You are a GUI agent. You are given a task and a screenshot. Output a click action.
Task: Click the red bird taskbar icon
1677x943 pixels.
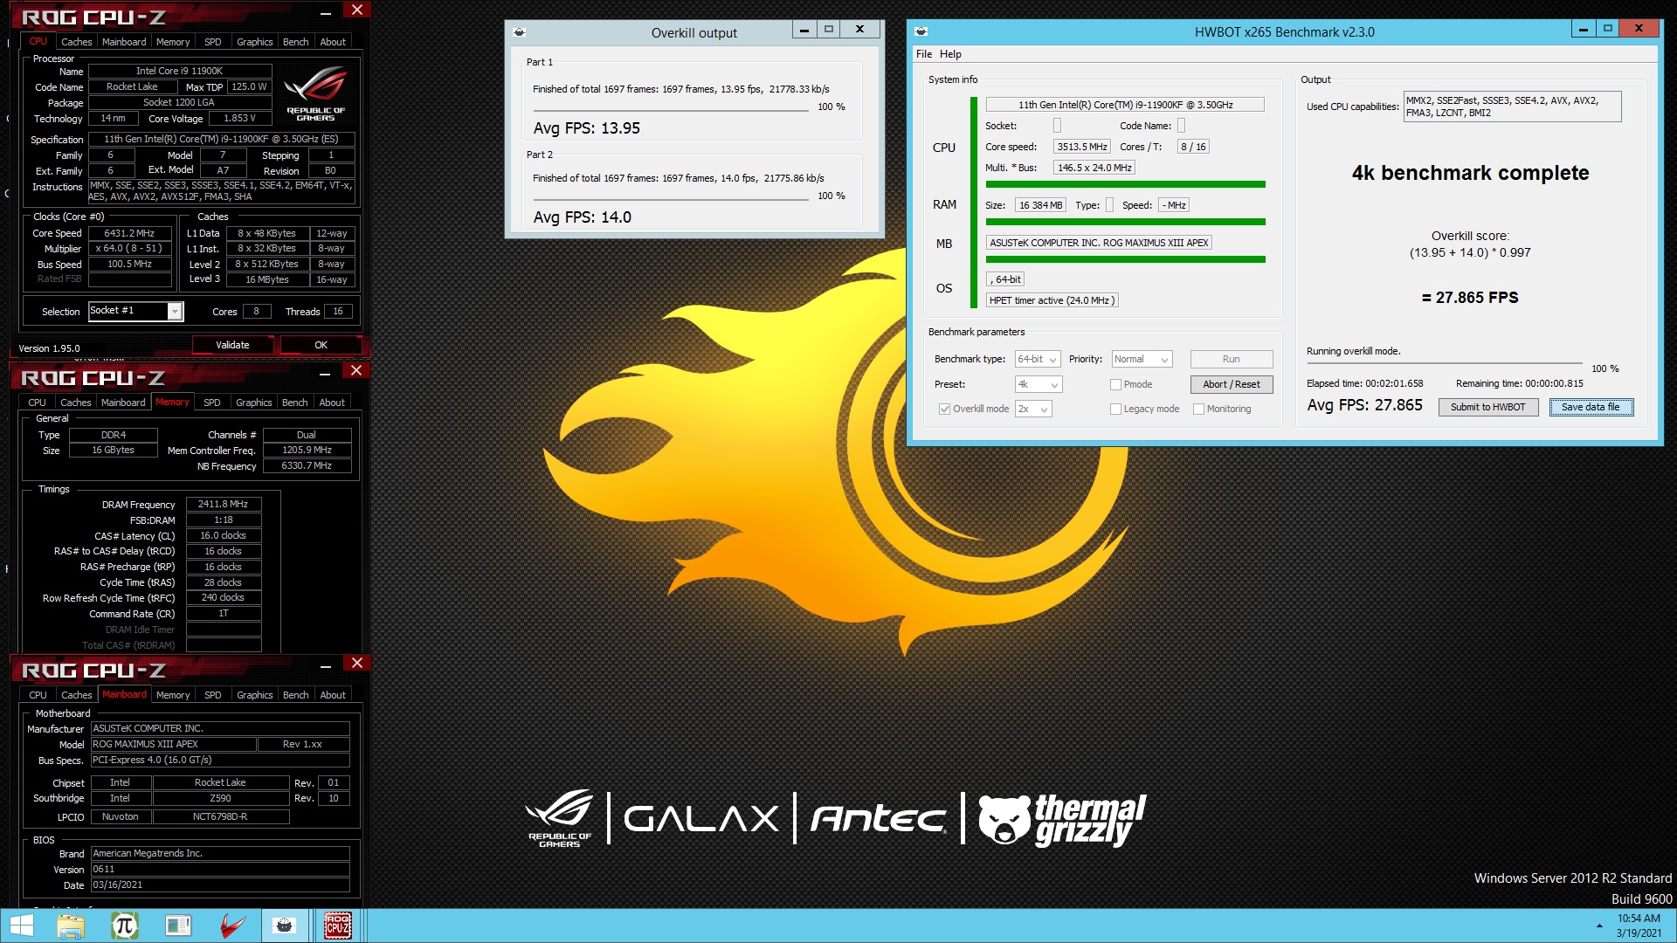tap(231, 926)
